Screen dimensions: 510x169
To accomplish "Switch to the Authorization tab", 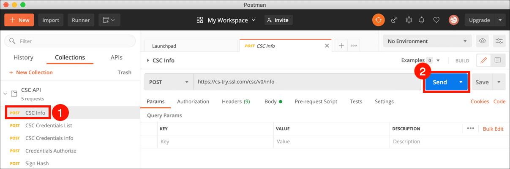I will [193, 102].
